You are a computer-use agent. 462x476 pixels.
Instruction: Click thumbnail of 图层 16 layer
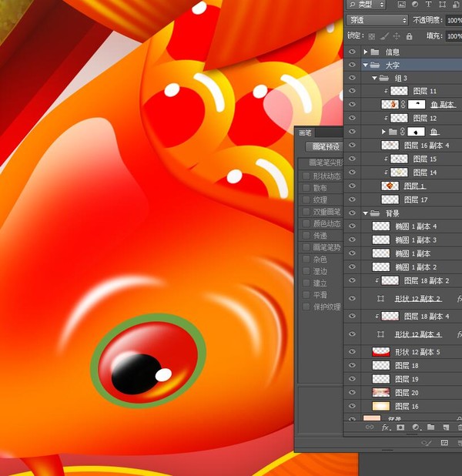(381, 406)
